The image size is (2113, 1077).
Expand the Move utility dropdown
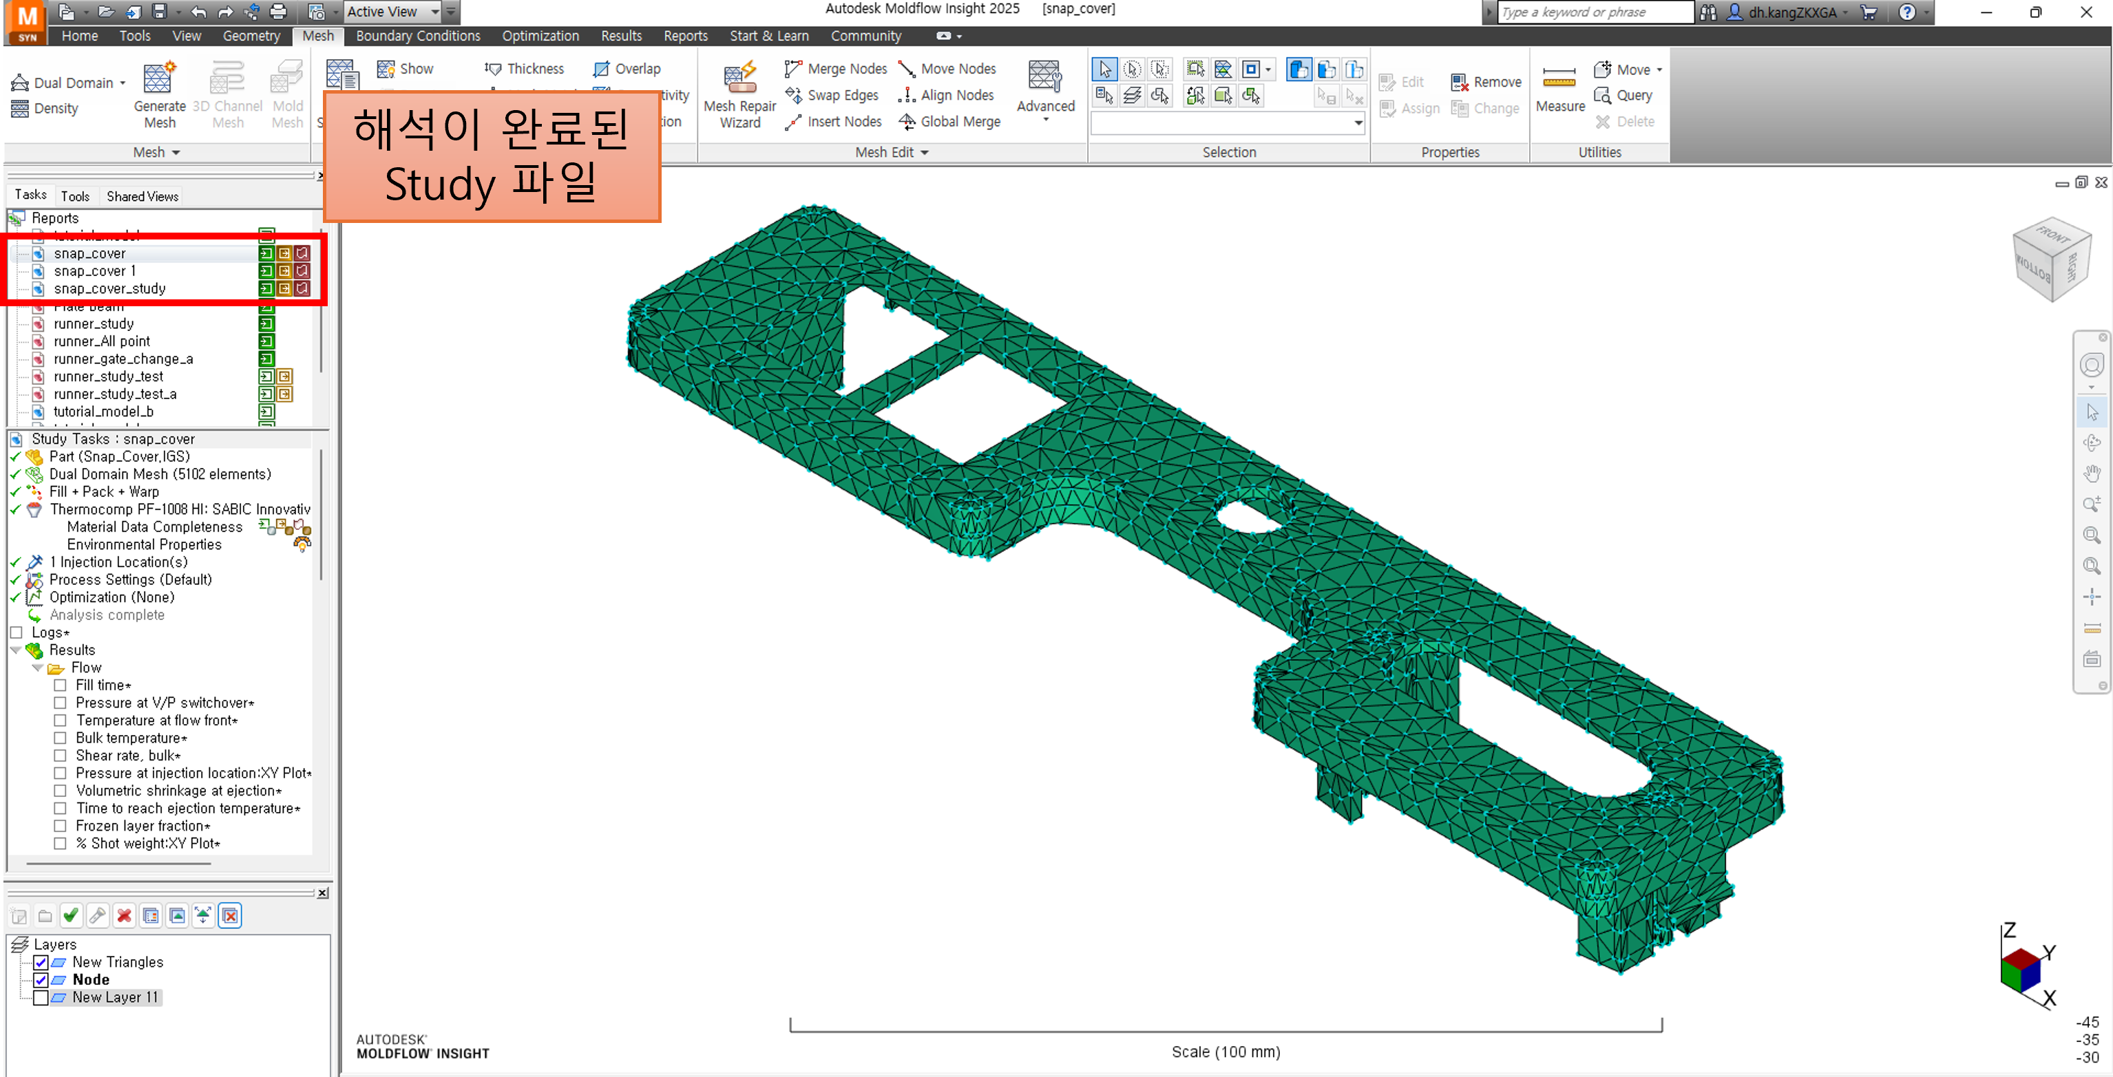click(x=1659, y=70)
